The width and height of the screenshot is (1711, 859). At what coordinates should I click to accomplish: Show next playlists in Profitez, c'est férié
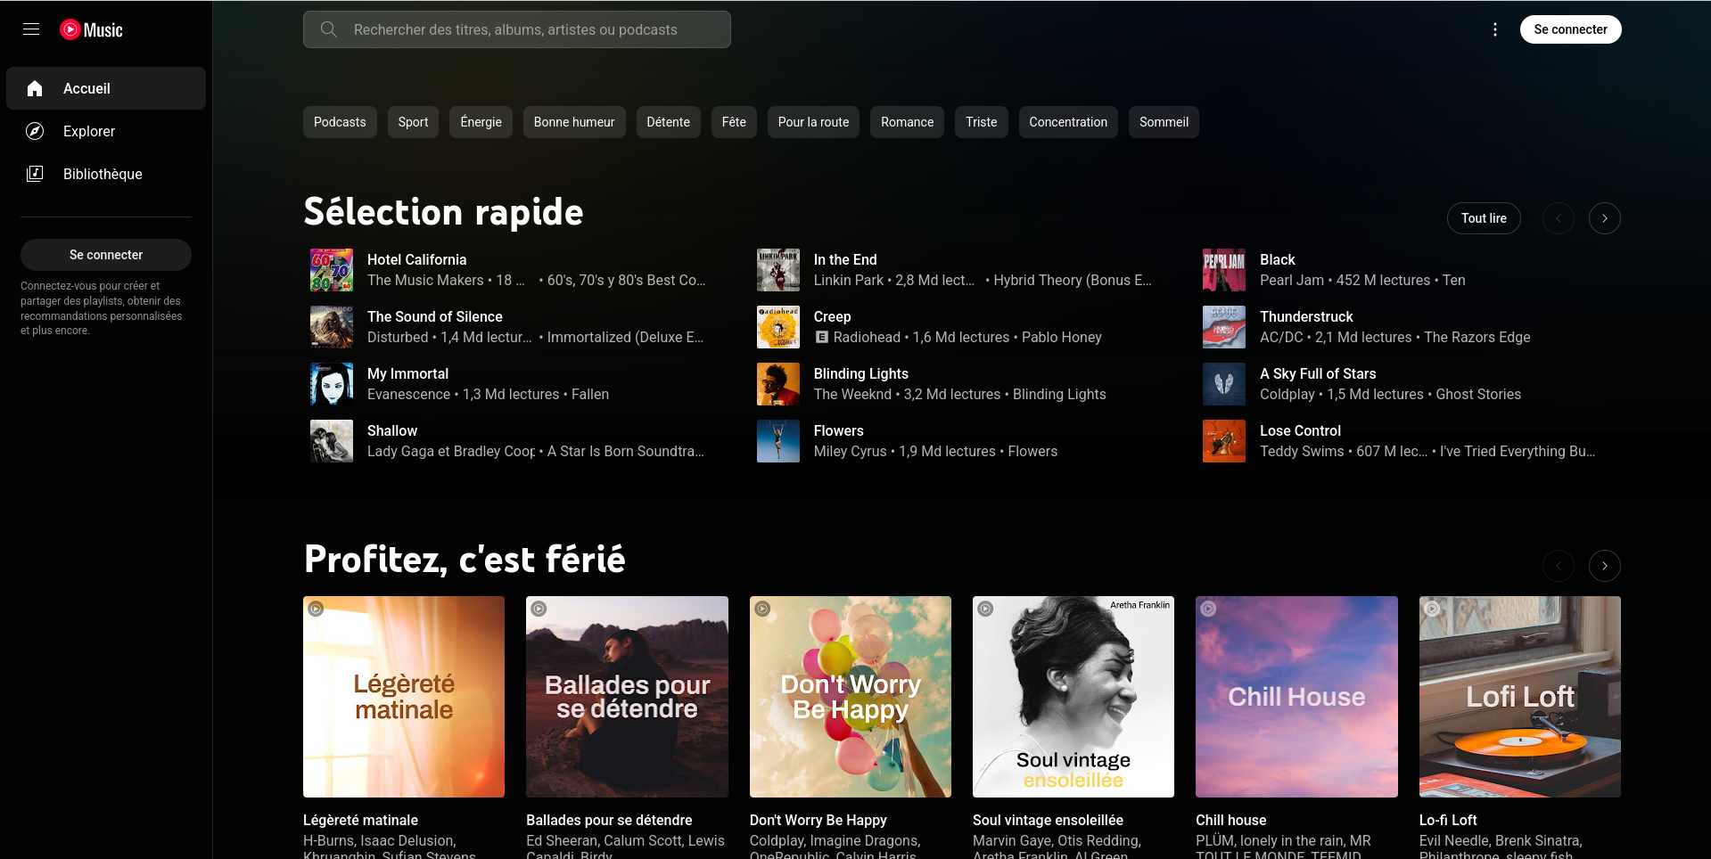tap(1604, 566)
